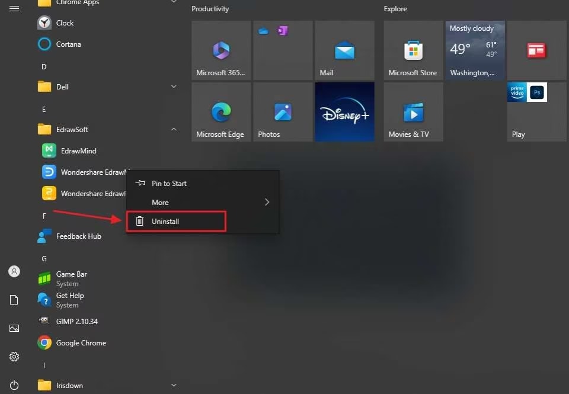This screenshot has height=394, width=569.
Task: Click the Clock app icon
Action: pyautogui.click(x=44, y=23)
